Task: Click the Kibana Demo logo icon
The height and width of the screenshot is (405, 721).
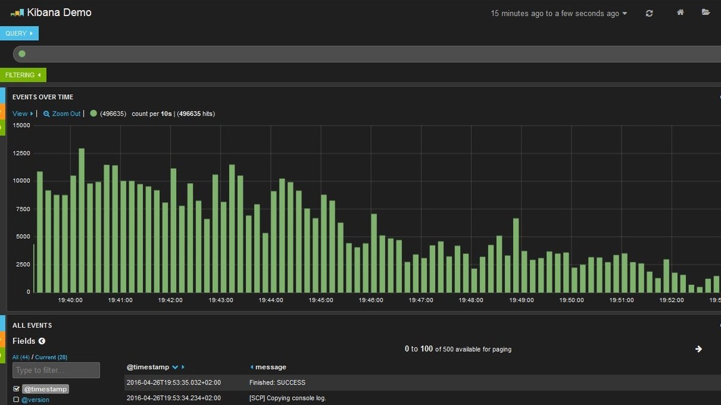Action: point(17,13)
